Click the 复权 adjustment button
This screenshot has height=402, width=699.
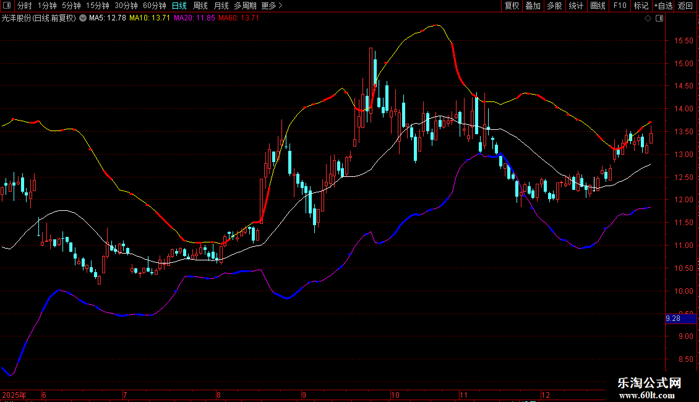[512, 6]
